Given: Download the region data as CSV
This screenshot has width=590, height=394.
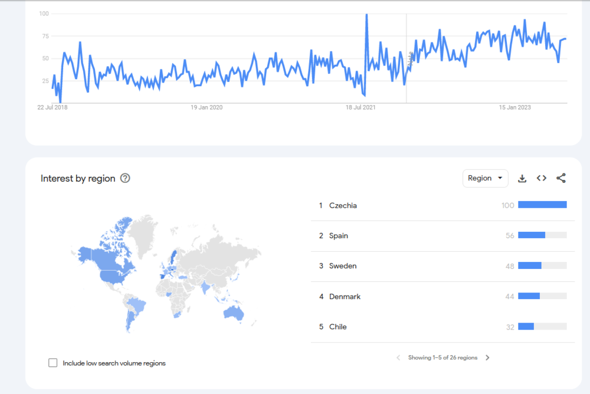Looking at the screenshot, I should click(x=522, y=178).
